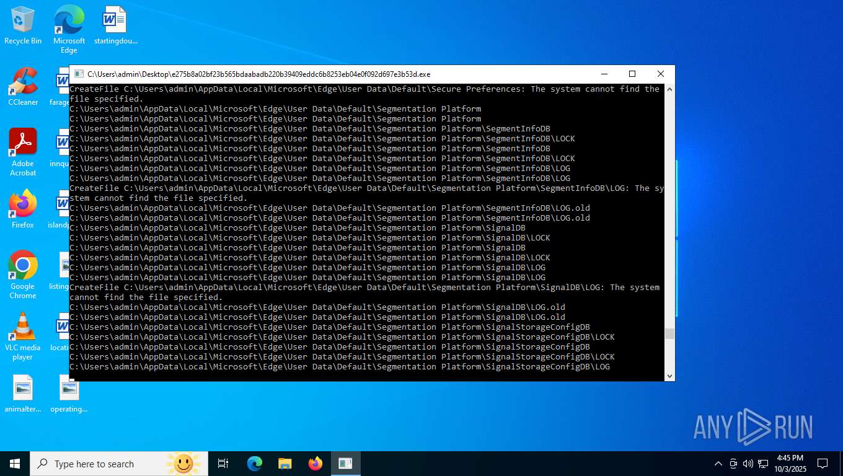Click the console window's system menu icon
Screen dimensions: 843x476
pos(79,74)
